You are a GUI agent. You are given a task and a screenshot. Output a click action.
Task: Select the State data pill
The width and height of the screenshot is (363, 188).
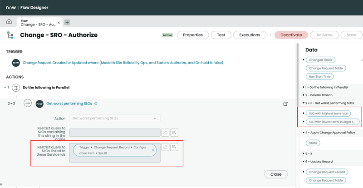pyautogui.click(x=313, y=143)
